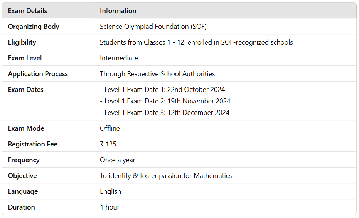This screenshot has height=218, width=359.
Task: Click the 'Intermediate' cell value
Action: 119,58
